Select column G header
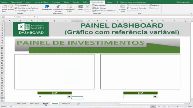193x108 pixels. coord(77,21)
